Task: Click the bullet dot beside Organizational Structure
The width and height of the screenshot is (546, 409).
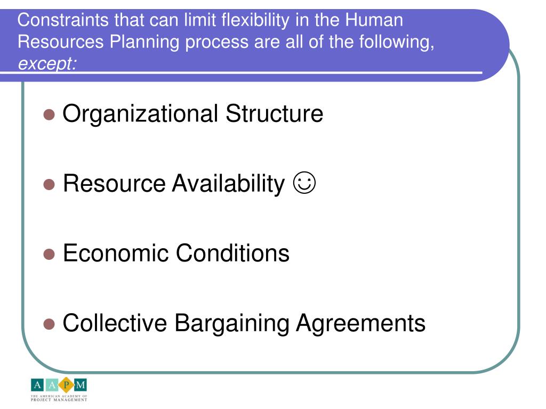Action: pyautogui.click(x=49, y=114)
